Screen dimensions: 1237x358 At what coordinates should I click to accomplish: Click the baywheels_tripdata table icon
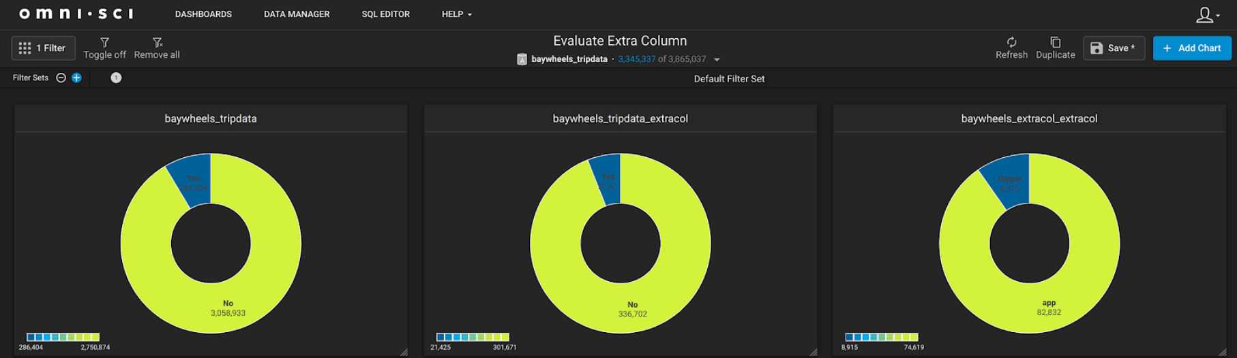[522, 59]
